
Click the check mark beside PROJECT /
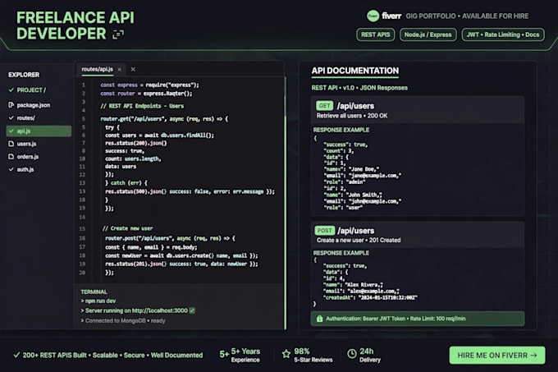tap(11, 90)
